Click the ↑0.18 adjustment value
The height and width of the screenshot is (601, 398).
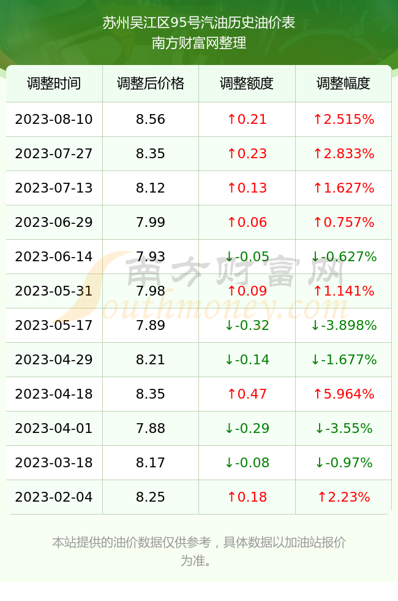click(x=247, y=497)
